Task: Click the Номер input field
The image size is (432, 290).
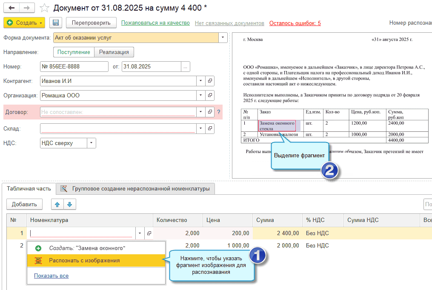Action: point(74,67)
